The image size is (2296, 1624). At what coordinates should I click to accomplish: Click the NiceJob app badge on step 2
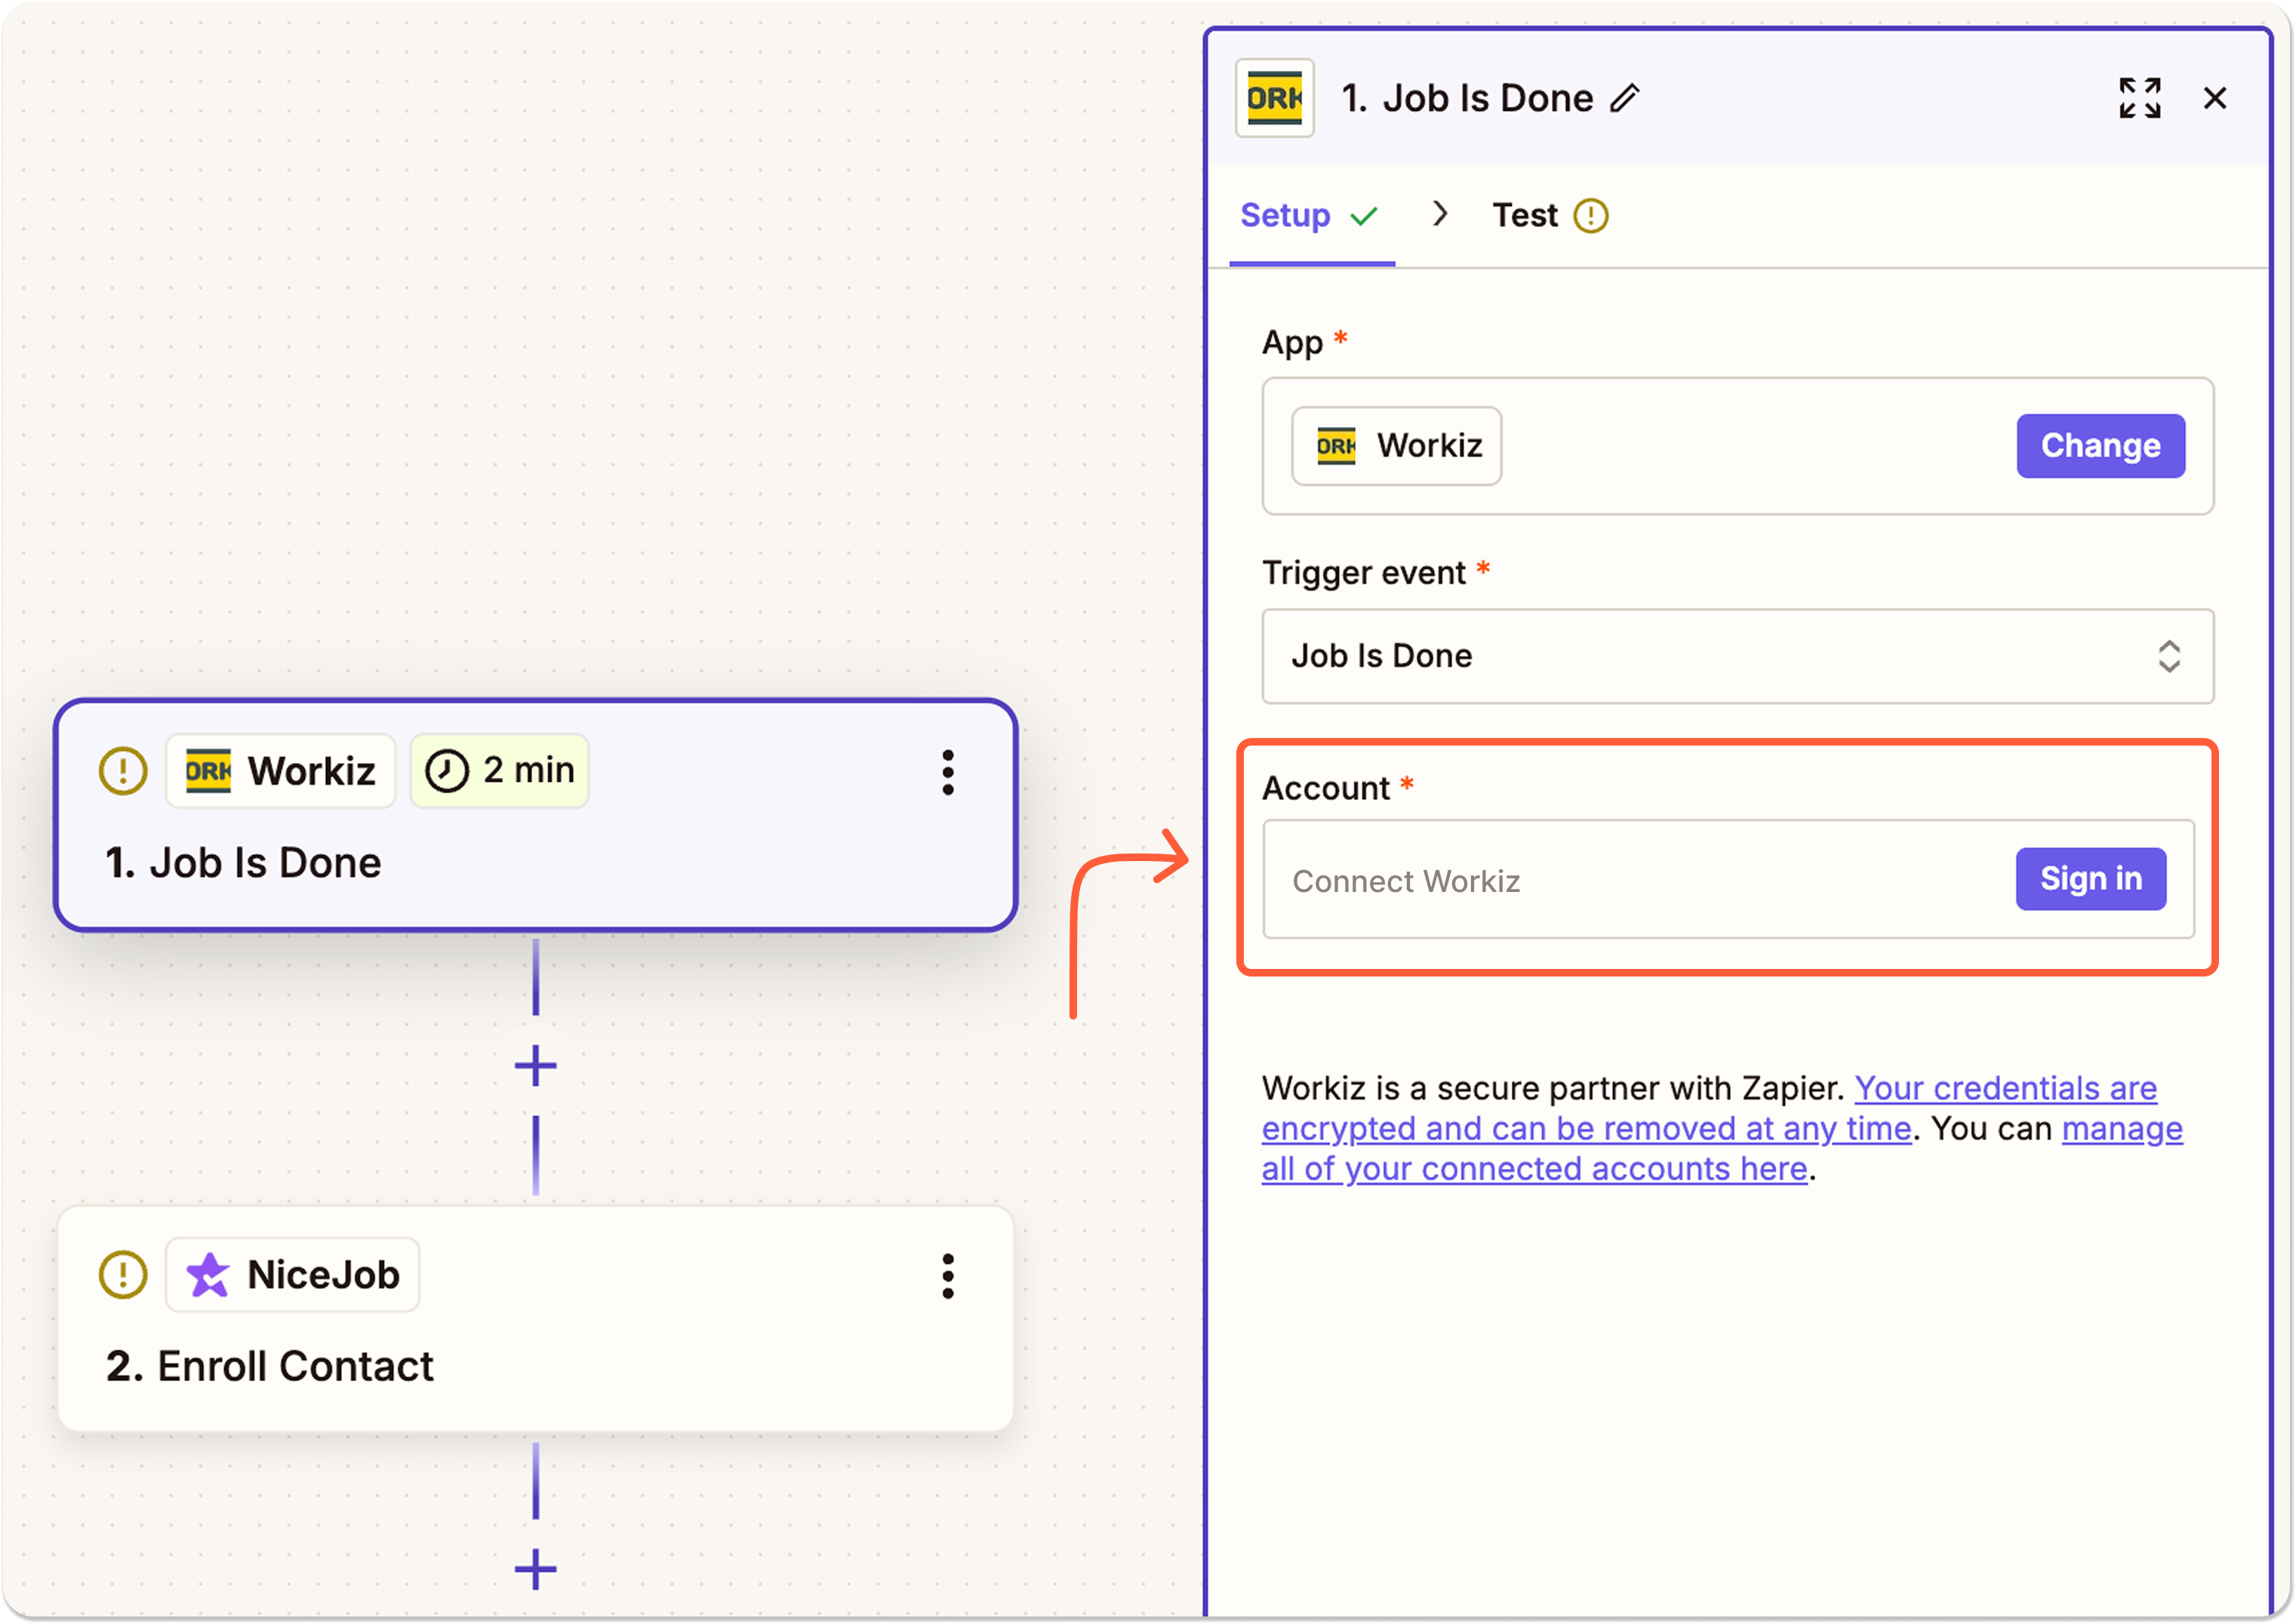click(x=293, y=1275)
